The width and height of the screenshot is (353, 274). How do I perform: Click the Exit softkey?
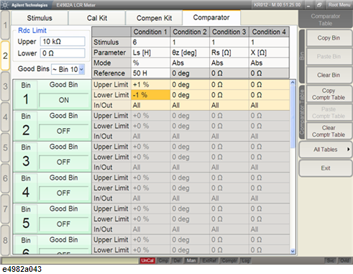pyautogui.click(x=326, y=168)
